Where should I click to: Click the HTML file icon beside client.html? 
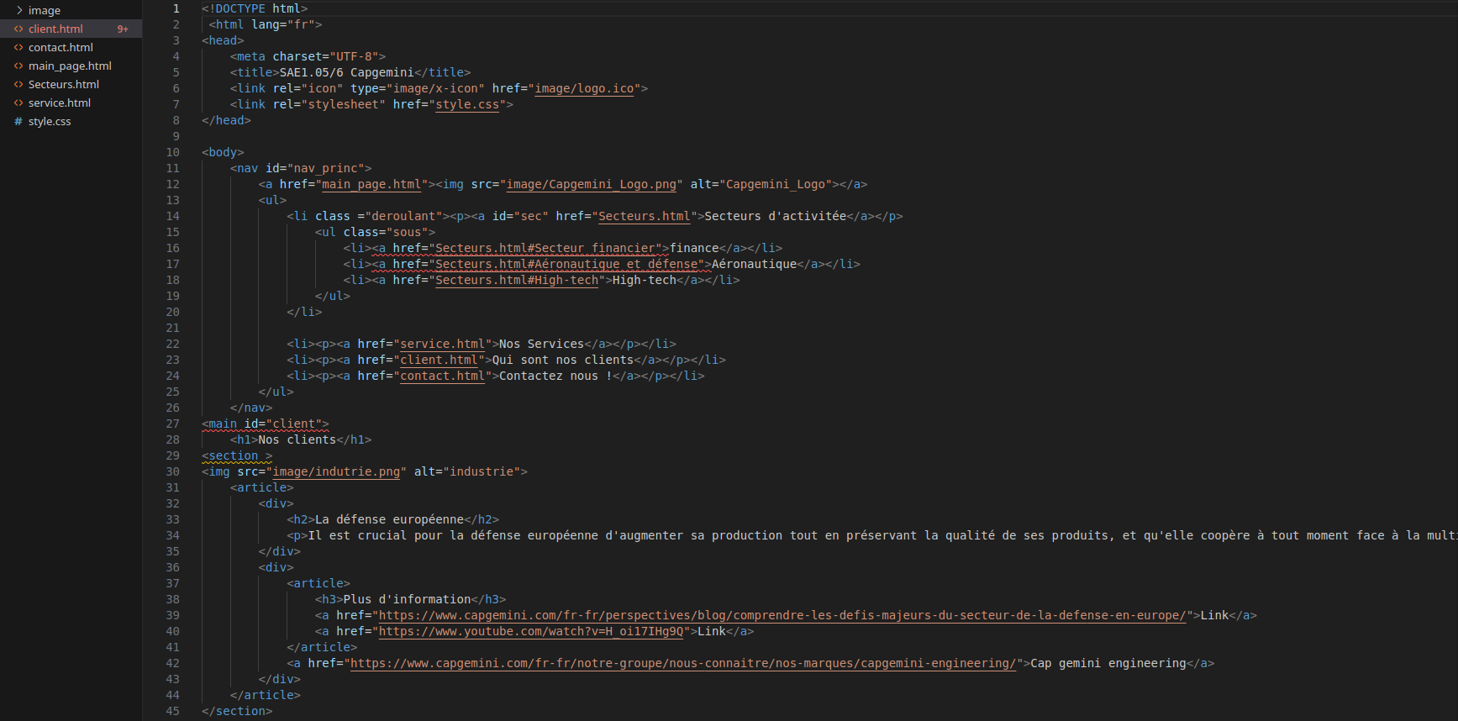18,29
